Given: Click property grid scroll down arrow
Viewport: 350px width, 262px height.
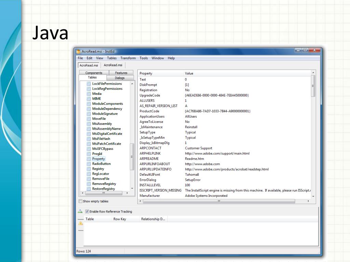Looking at the screenshot, I should point(313,196).
